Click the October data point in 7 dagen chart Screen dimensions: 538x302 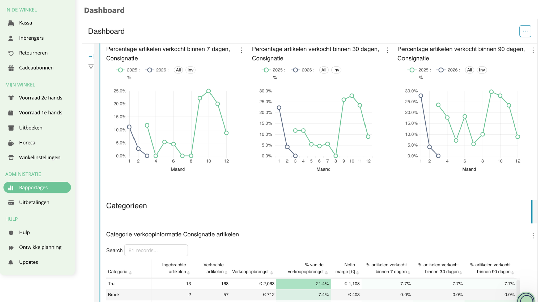[209, 91]
